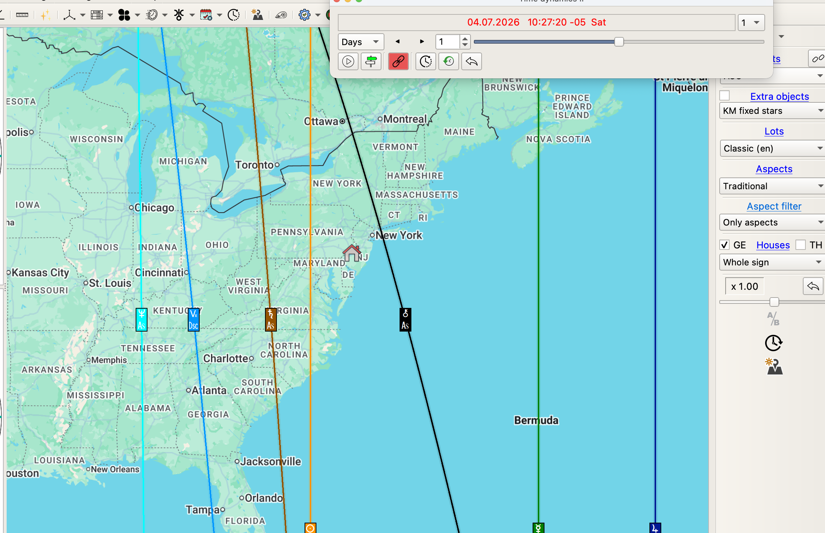Click the four-leaf clover toolbar icon

pos(124,15)
